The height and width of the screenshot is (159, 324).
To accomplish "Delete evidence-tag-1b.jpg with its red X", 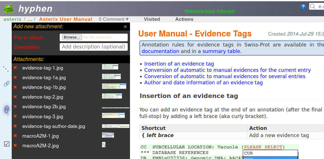I will [x=15, y=87].
